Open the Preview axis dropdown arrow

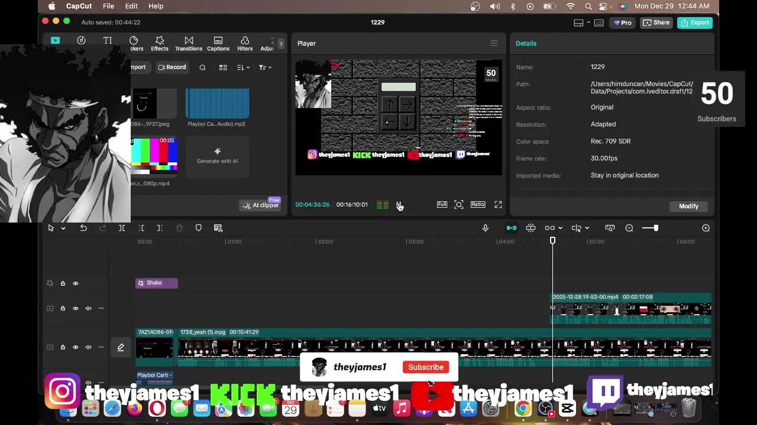point(587,228)
